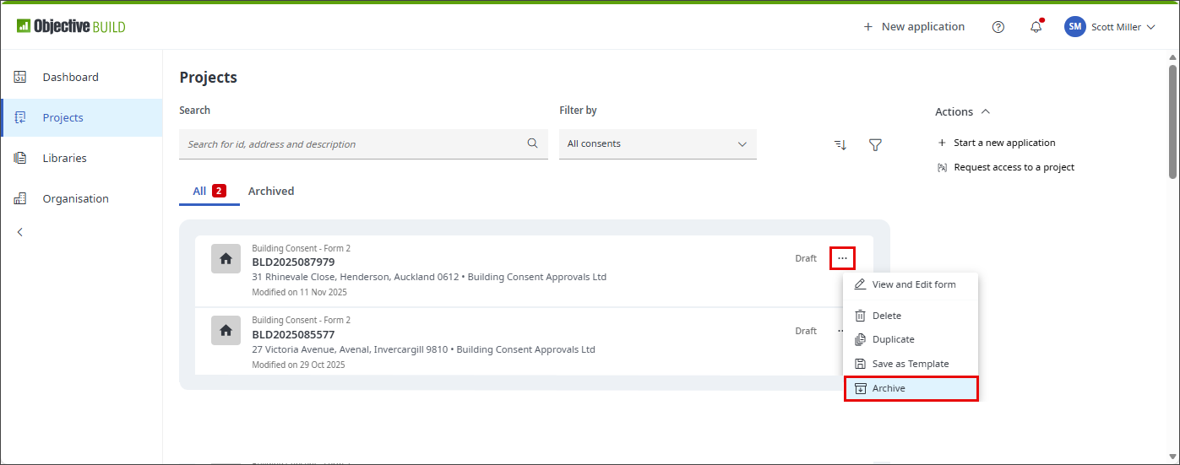The width and height of the screenshot is (1180, 465).
Task: Collapse the left sidebar with arrow
Action: [x=20, y=232]
